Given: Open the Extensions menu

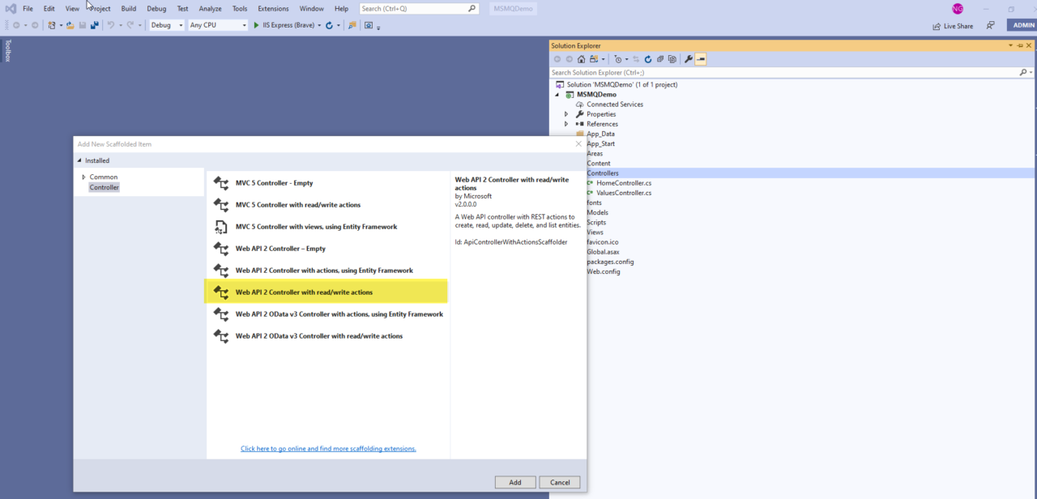Looking at the screenshot, I should tap(273, 8).
